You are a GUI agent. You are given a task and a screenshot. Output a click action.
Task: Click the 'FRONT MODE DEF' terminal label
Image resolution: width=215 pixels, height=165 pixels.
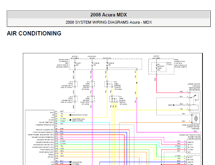[x=47, y=150]
